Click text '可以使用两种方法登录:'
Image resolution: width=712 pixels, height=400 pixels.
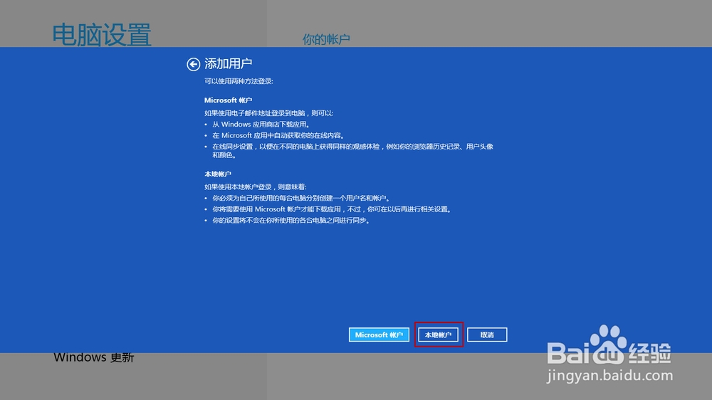pyautogui.click(x=239, y=81)
